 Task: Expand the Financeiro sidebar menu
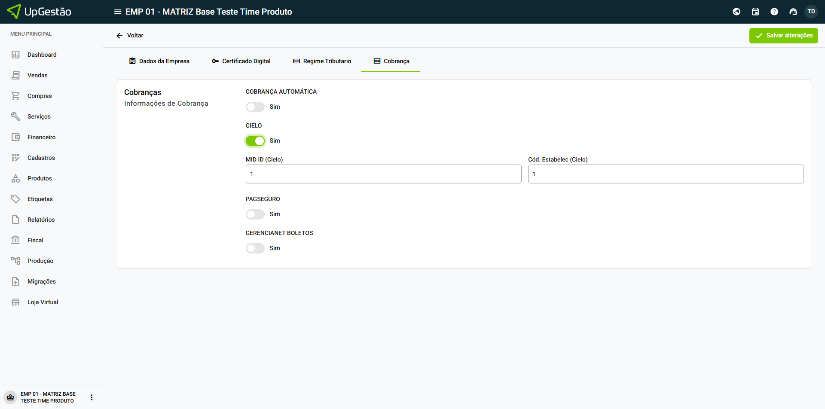click(x=41, y=137)
